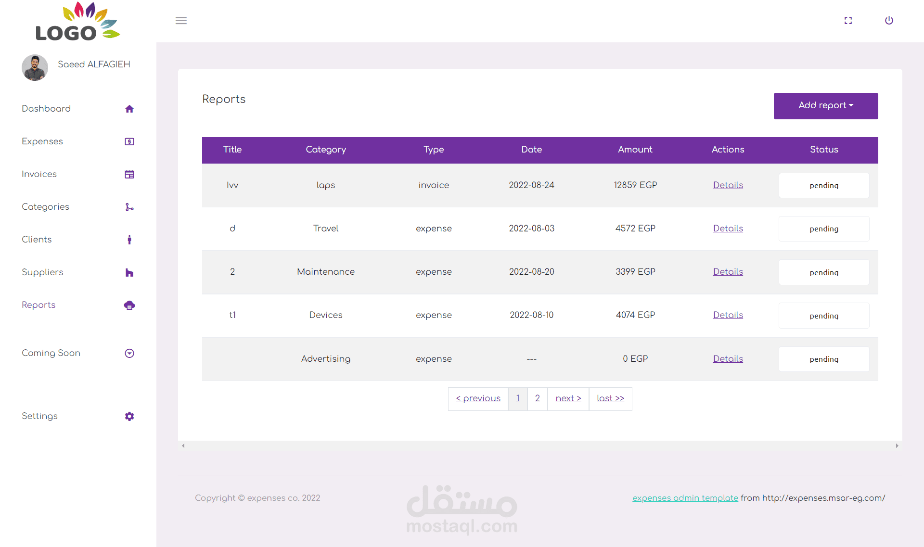Click the power logout icon

tap(889, 20)
